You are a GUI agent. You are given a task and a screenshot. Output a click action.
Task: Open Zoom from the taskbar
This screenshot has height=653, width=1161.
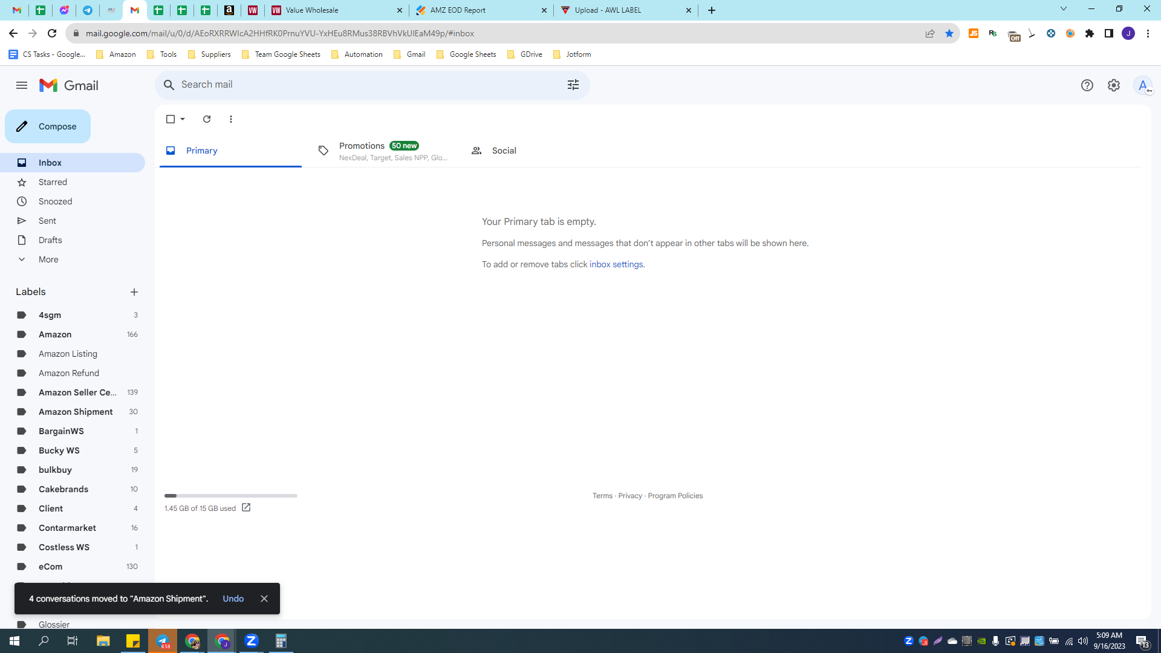(252, 641)
